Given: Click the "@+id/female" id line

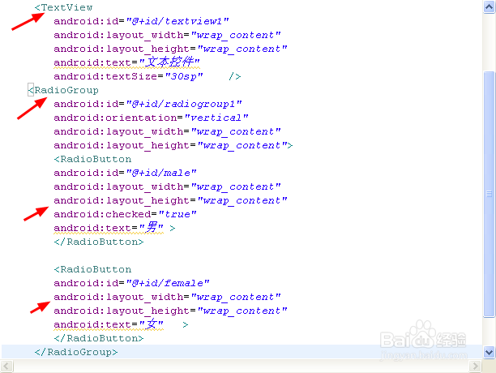Looking at the screenshot, I should click(131, 283).
